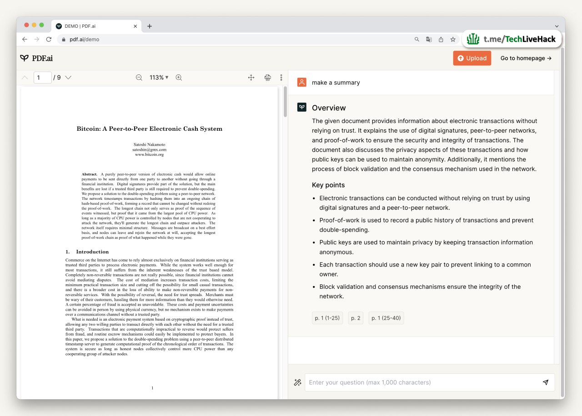Screen dimensions: 582x416
Task: Bookmark this page with the star icon
Action: pyautogui.click(x=453, y=40)
